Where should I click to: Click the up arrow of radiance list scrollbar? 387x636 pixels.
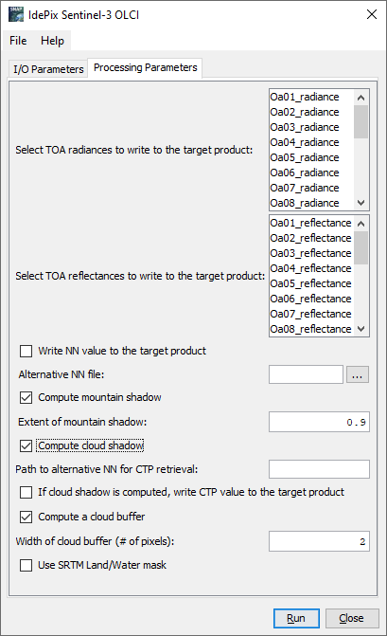361,98
